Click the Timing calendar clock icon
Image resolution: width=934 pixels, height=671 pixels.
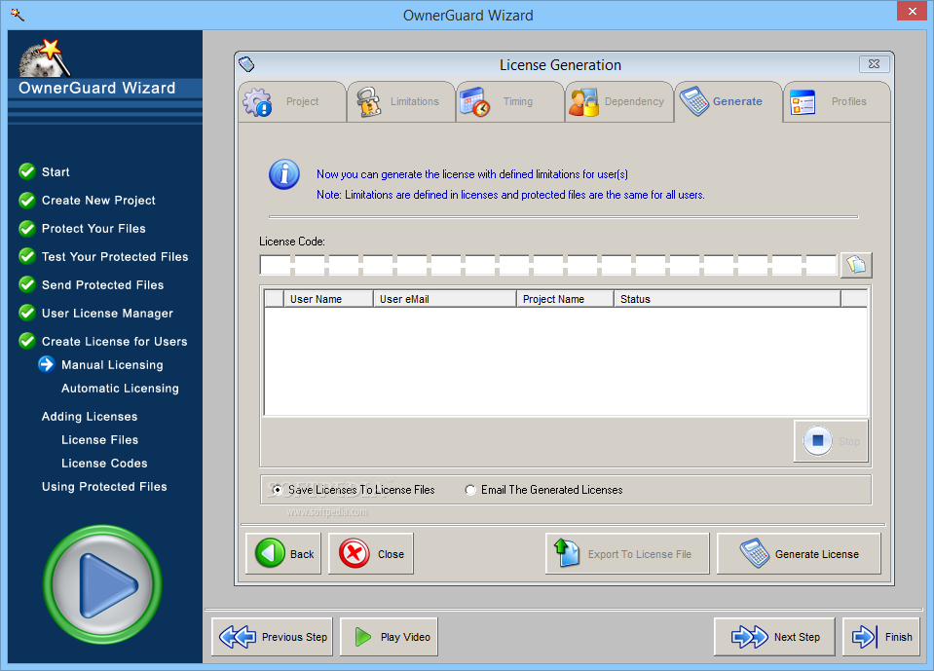(x=474, y=102)
